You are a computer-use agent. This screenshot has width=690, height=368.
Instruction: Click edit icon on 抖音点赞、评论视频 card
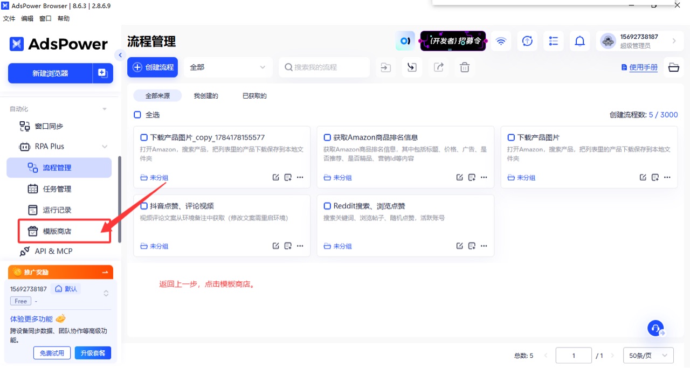[x=276, y=246]
